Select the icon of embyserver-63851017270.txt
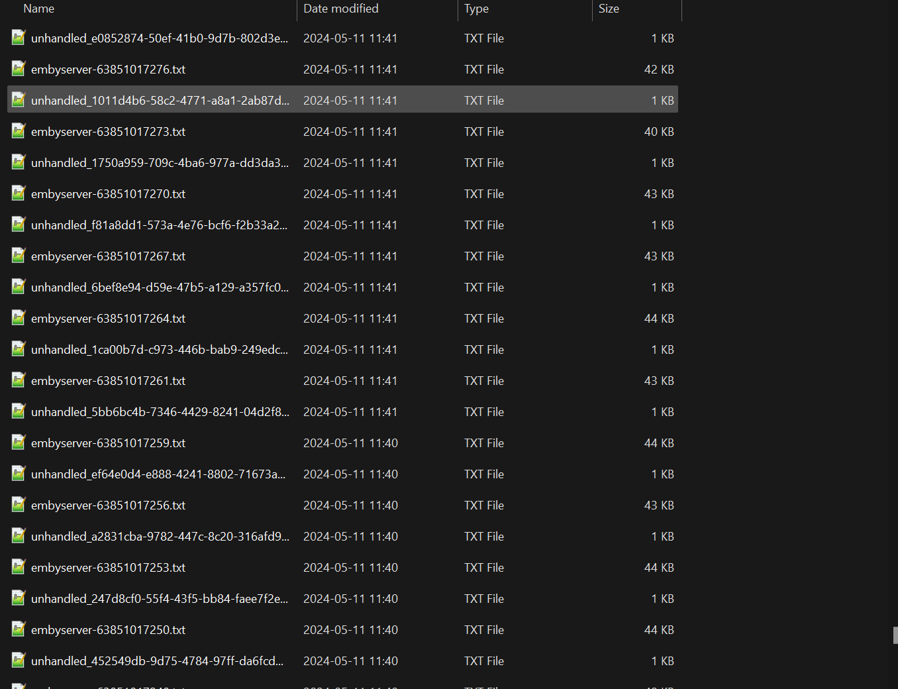The height and width of the screenshot is (689, 898). 19,193
